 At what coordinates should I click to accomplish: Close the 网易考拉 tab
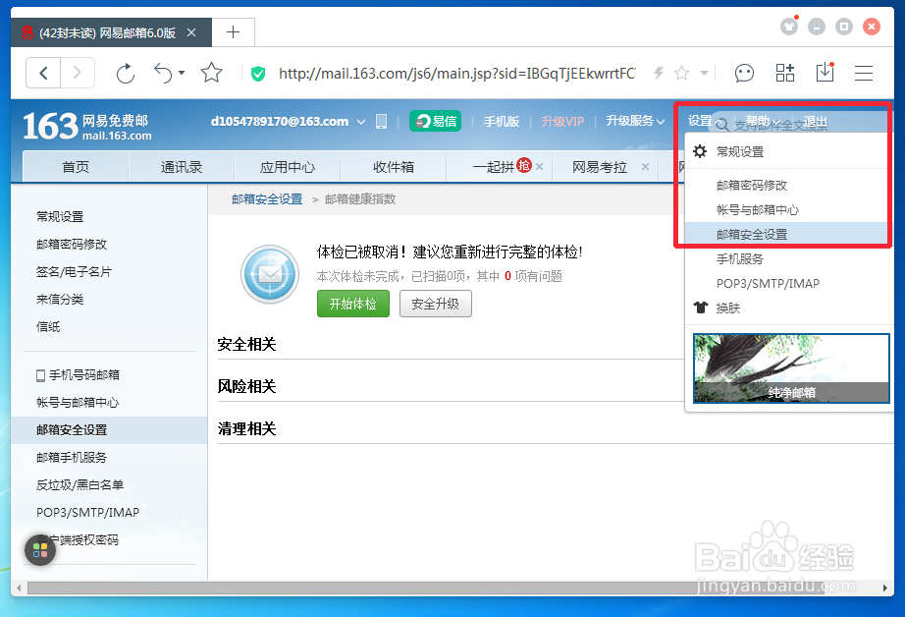(645, 166)
